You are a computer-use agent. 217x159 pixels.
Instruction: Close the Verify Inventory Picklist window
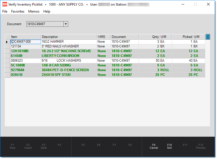pyautogui.click(x=208, y=4)
